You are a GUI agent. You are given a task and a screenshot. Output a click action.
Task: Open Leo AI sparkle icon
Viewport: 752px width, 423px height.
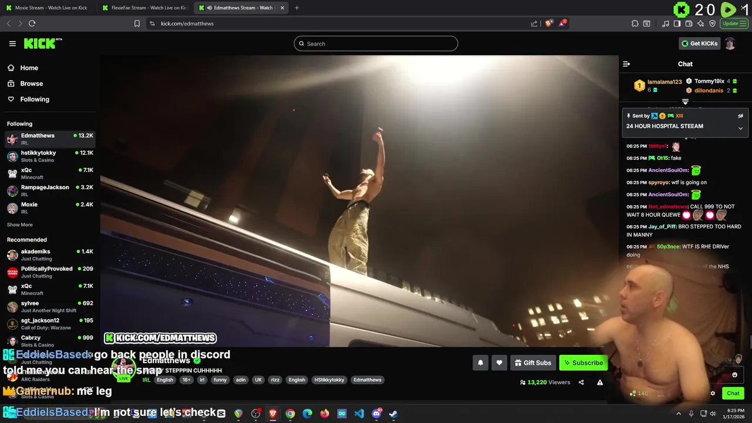pyautogui.click(x=701, y=23)
